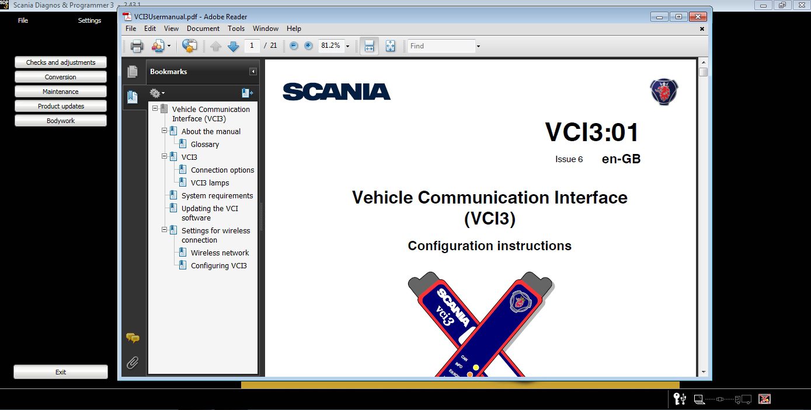This screenshot has height=410, width=811.
Task: Open the Comments panel sticky-note icon
Action: click(133, 338)
